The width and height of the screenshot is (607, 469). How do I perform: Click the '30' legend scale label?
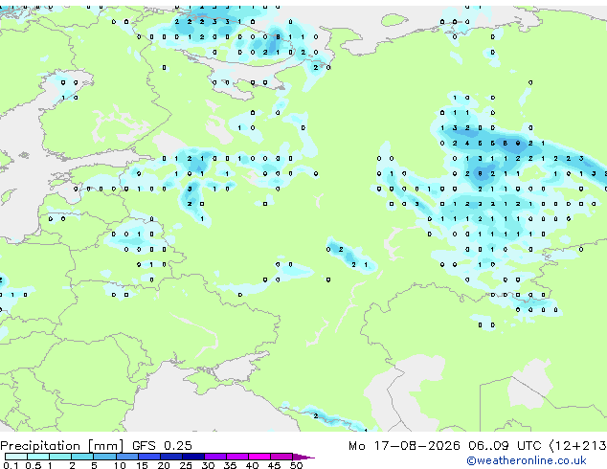(x=208, y=465)
